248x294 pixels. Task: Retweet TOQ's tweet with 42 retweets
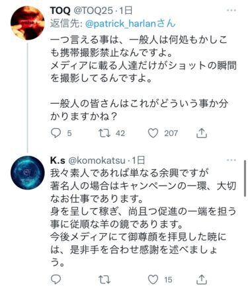pyautogui.click(x=104, y=133)
